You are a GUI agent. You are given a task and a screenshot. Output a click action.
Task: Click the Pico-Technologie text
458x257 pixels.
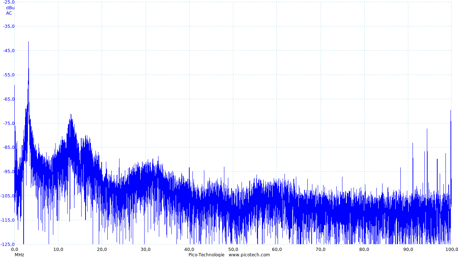point(206,255)
